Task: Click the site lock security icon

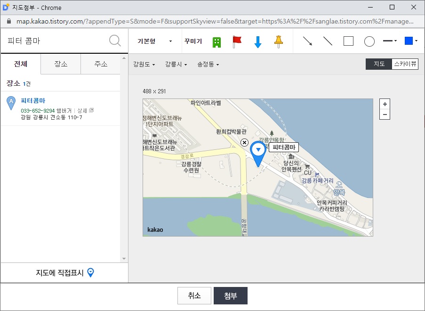Action: 8,21
